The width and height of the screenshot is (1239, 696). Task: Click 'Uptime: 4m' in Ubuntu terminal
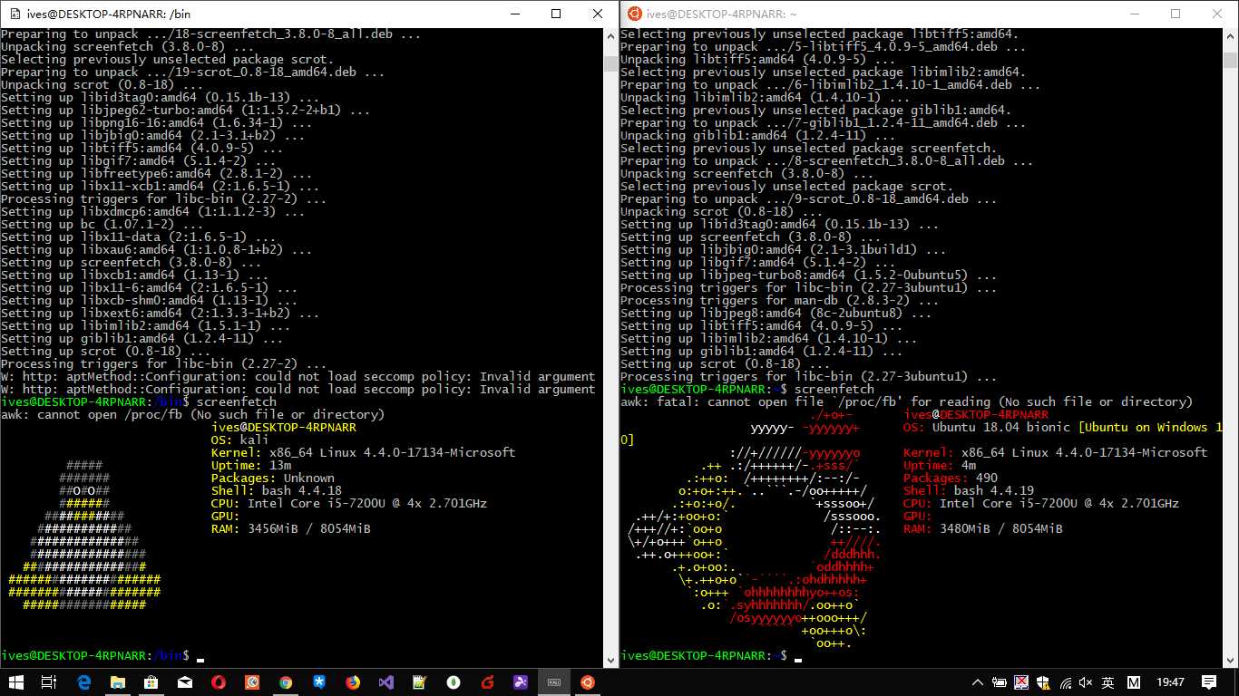pyautogui.click(x=940, y=465)
